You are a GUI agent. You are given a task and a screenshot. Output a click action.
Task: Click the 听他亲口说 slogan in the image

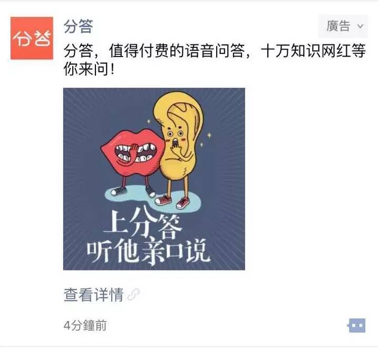149,251
